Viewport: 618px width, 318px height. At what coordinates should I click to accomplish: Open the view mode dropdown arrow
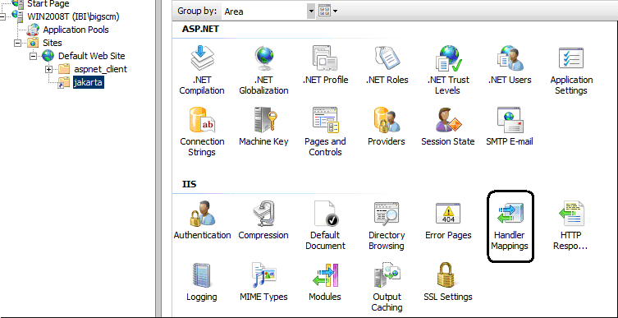coord(335,12)
